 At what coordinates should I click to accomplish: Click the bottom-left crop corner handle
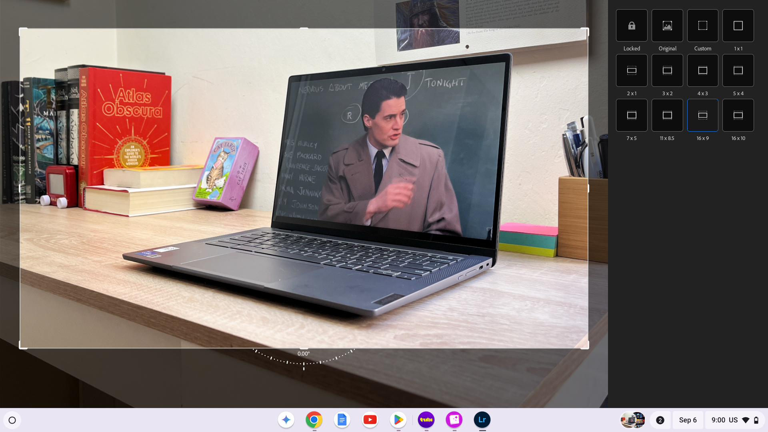[x=22, y=346]
